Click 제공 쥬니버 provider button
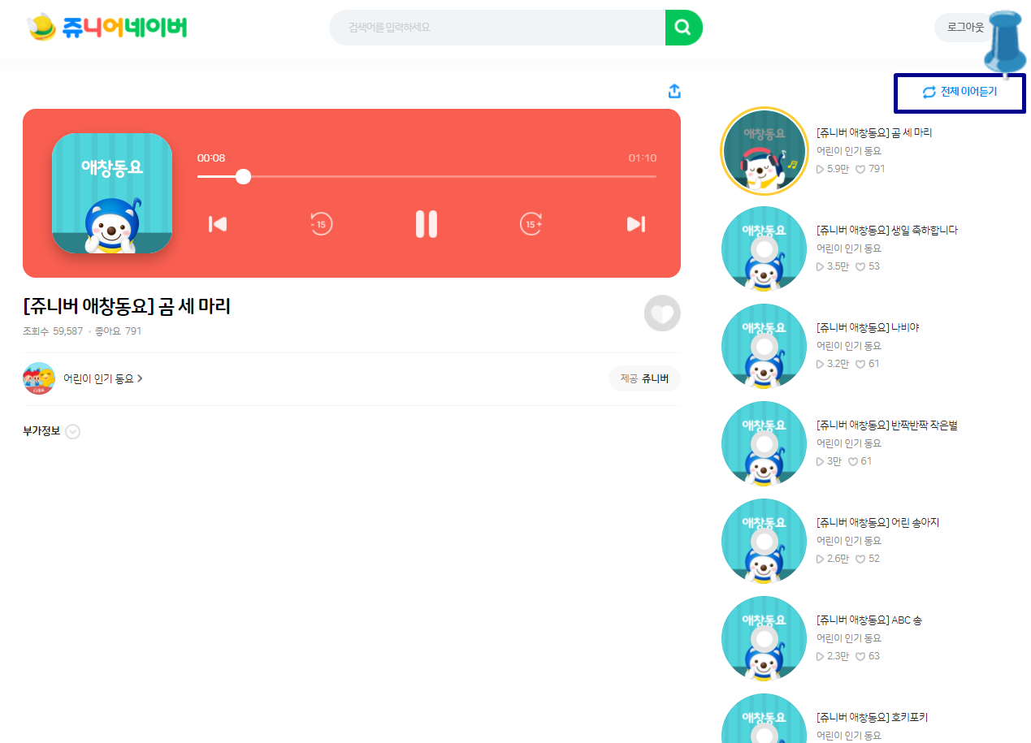1031x743 pixels. coord(644,378)
